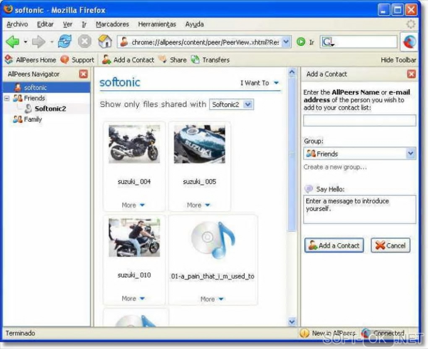The width and height of the screenshot is (428, 349).
Task: Open More menu under suzuki_010
Action: (x=133, y=298)
